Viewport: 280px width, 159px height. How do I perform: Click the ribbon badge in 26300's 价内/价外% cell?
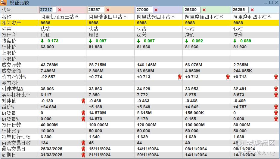click(228, 77)
